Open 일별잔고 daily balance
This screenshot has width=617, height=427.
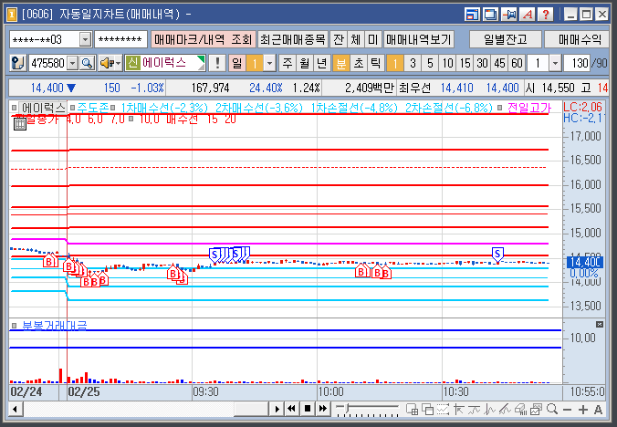506,39
